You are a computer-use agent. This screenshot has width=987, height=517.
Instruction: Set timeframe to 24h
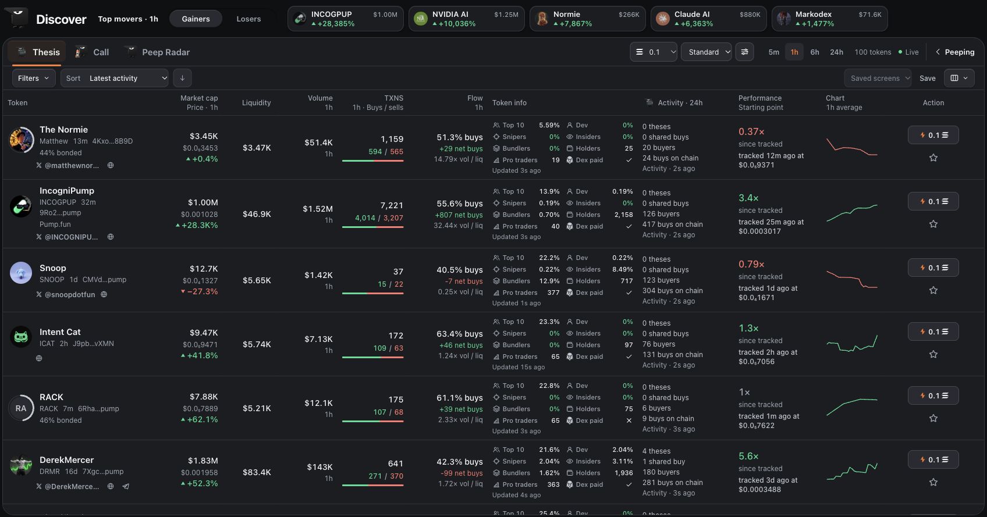[836, 52]
